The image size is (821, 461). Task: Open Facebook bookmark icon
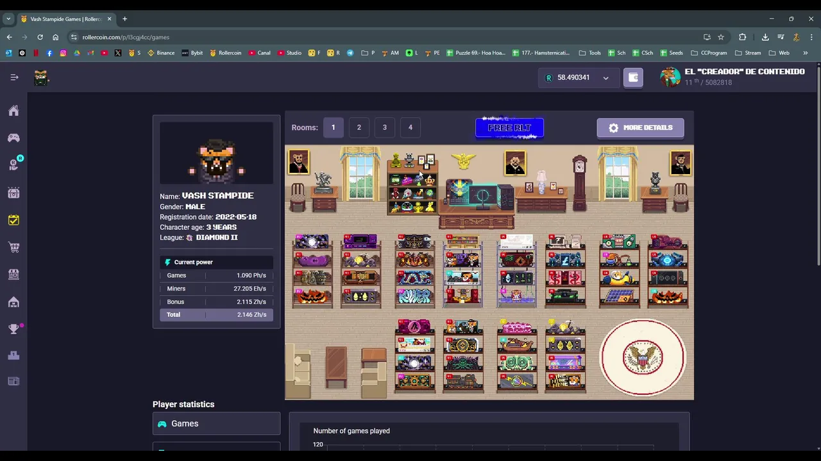(x=49, y=53)
